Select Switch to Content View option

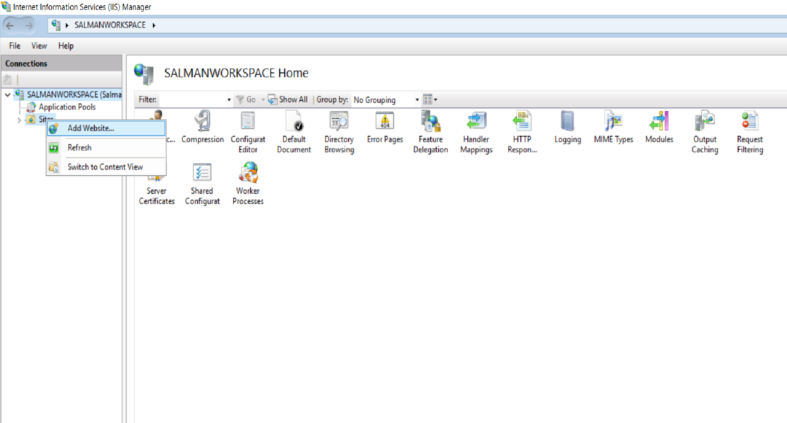(x=105, y=167)
